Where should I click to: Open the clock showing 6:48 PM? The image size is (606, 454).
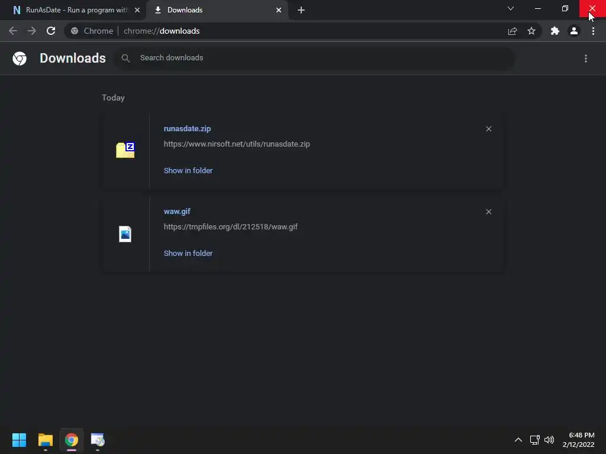(x=579, y=440)
